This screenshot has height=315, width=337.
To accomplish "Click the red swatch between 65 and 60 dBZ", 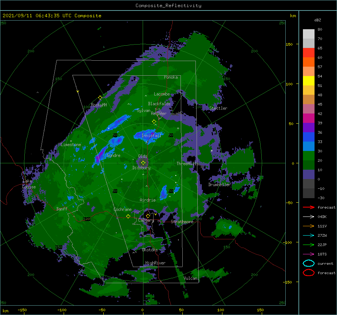I will point(309,53).
